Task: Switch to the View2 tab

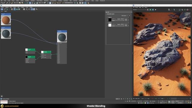Action: 5,11
